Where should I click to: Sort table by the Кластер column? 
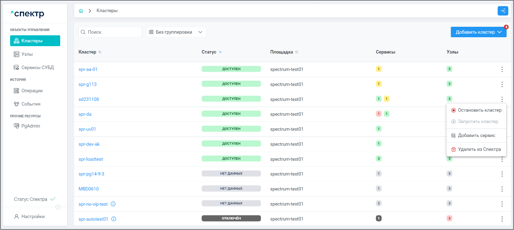(100, 52)
